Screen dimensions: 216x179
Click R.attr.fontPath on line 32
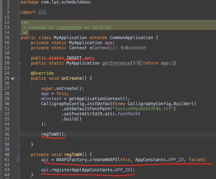point(119,114)
